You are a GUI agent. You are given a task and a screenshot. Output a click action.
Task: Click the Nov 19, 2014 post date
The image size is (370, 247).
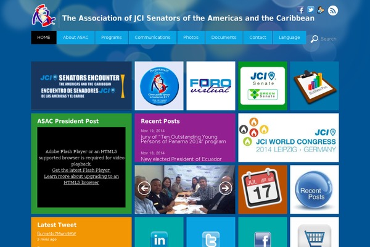pyautogui.click(x=153, y=131)
